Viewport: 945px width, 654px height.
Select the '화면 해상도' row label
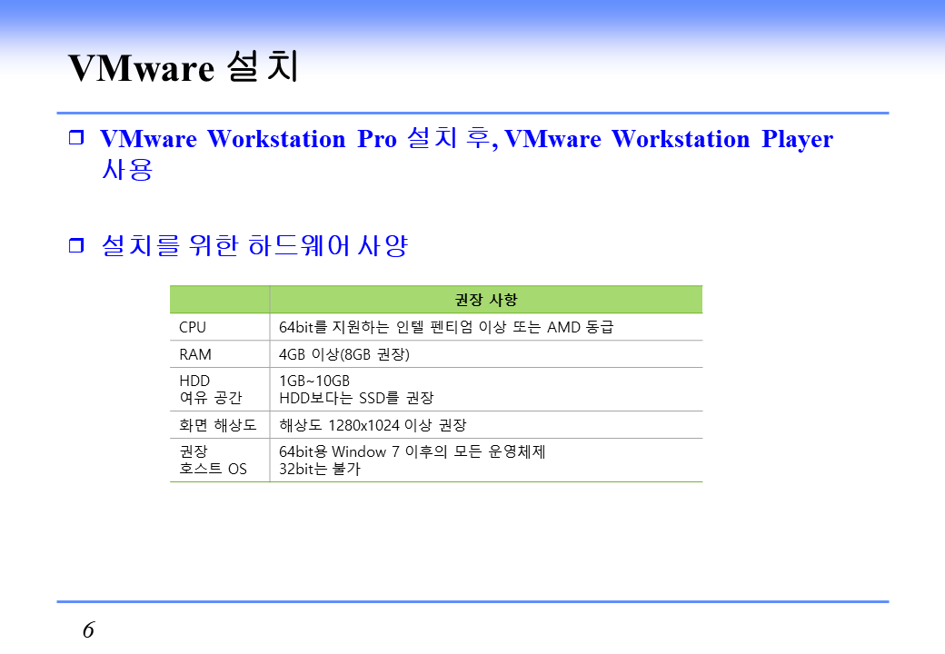(217, 425)
